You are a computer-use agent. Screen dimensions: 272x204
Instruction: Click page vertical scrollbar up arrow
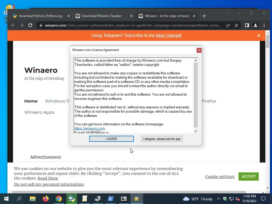(x=267, y=33)
